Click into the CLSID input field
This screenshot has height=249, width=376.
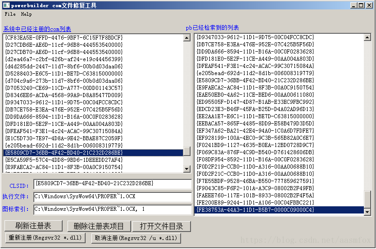[x=113, y=184]
